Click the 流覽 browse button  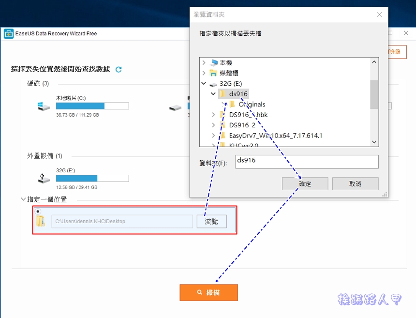coord(211,221)
